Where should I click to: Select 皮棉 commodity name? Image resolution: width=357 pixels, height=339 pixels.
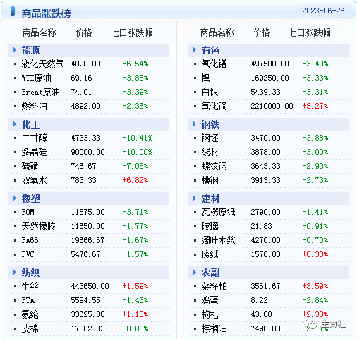30,328
